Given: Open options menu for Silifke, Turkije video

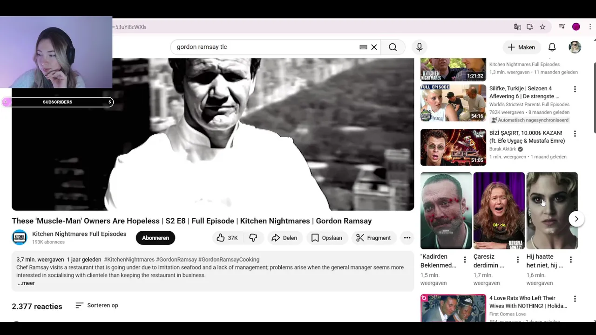Looking at the screenshot, I should coord(575,89).
